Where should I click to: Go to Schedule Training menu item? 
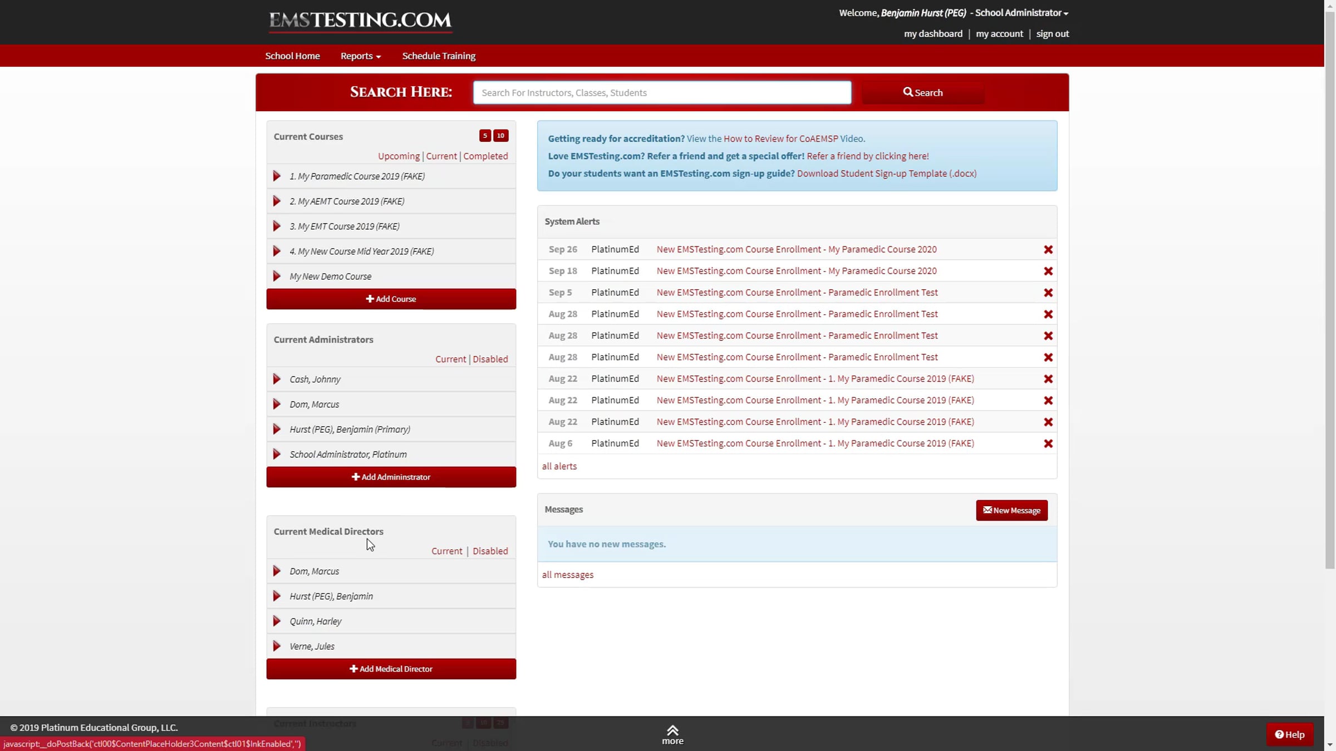point(439,56)
